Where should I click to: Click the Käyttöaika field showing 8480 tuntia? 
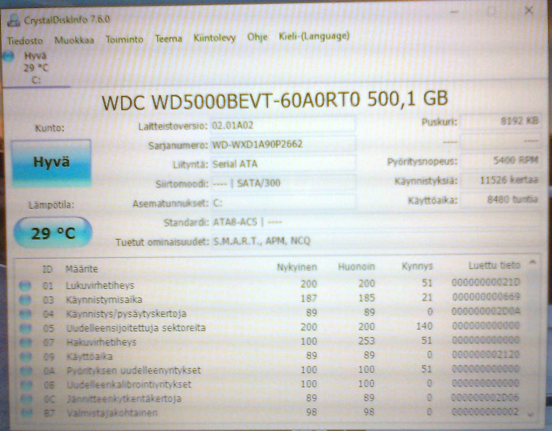click(501, 199)
